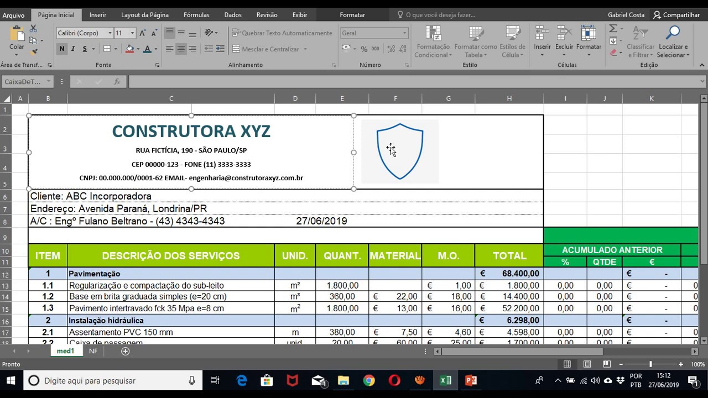Screen dimensions: 708x398
Task: Align text to the top
Action: click(170, 33)
